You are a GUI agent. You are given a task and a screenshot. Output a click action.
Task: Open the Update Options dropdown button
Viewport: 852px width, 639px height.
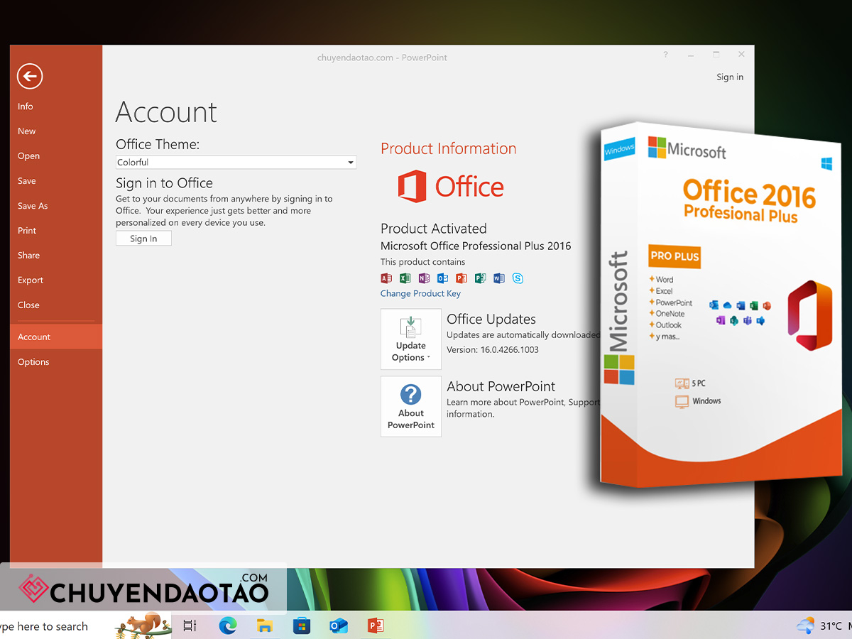(x=411, y=339)
